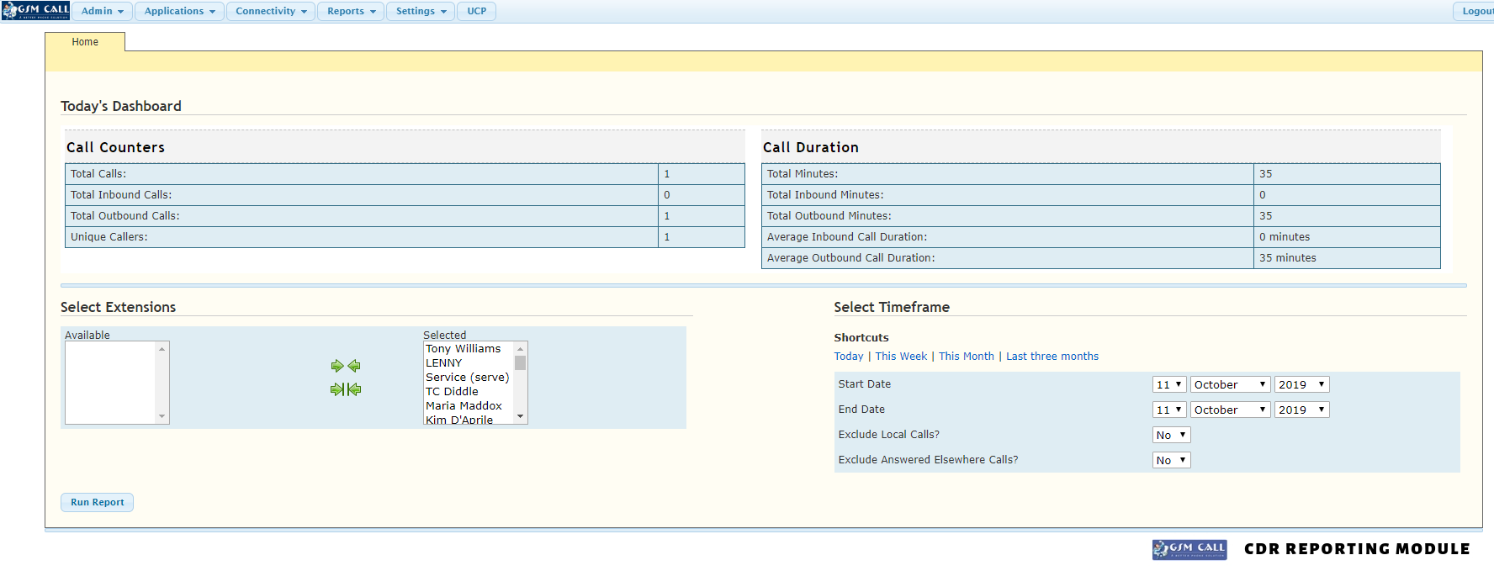Switch to the Home tab
1494x571 pixels.
coord(85,42)
